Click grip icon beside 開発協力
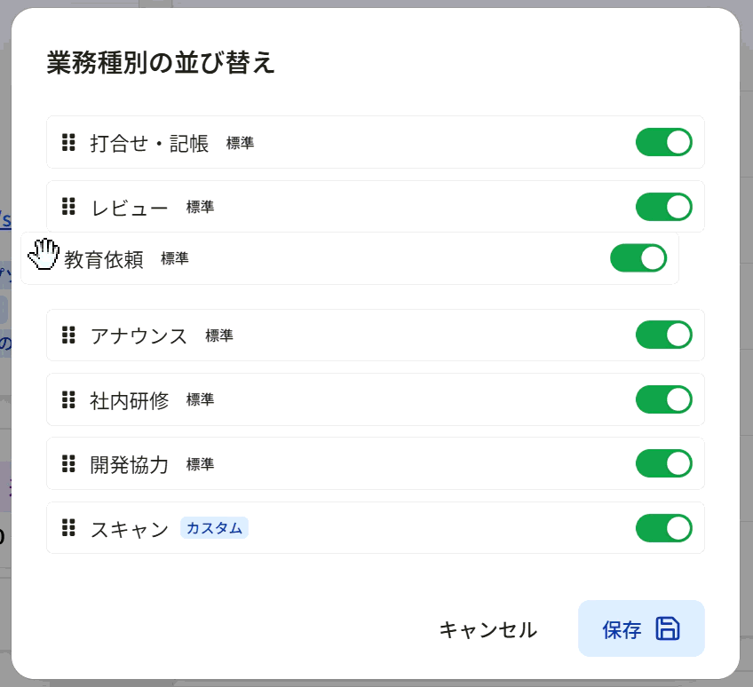Image resolution: width=753 pixels, height=687 pixels. click(68, 463)
